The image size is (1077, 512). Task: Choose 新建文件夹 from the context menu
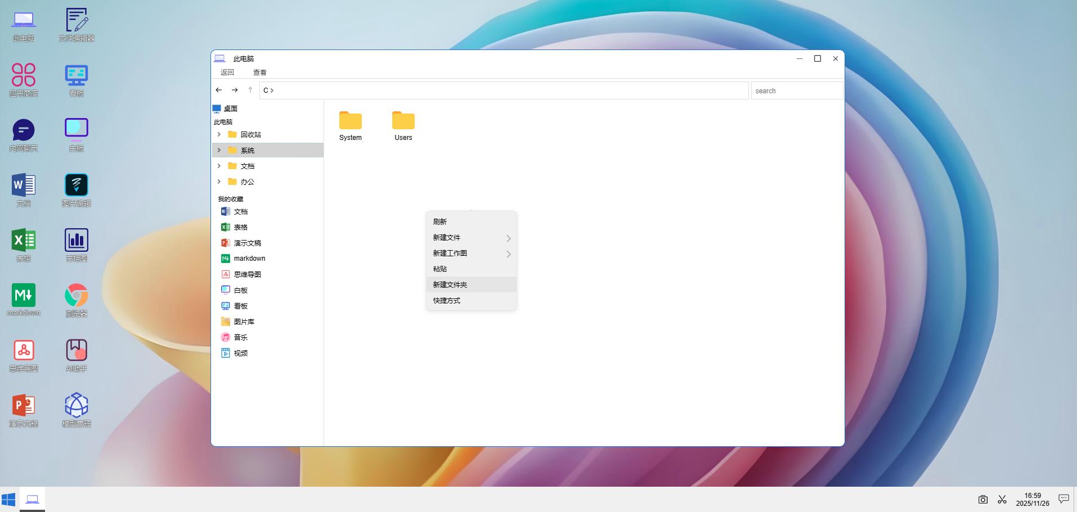tap(472, 284)
